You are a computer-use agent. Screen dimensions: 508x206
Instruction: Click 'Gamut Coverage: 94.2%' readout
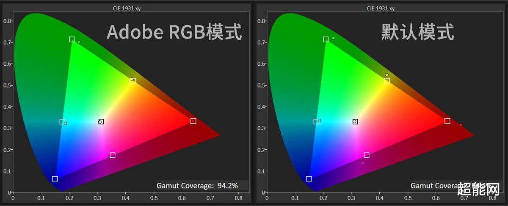pos(197,186)
